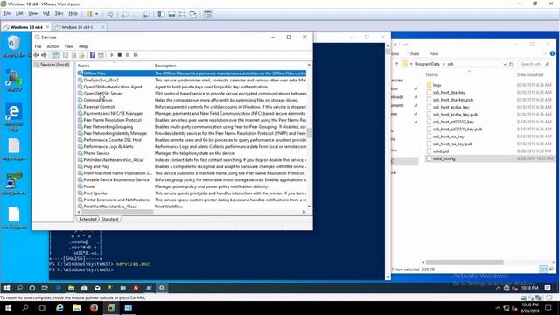Expand the Explorer address bar history dropdown
This screenshot has width=560, height=315.
coord(505,64)
